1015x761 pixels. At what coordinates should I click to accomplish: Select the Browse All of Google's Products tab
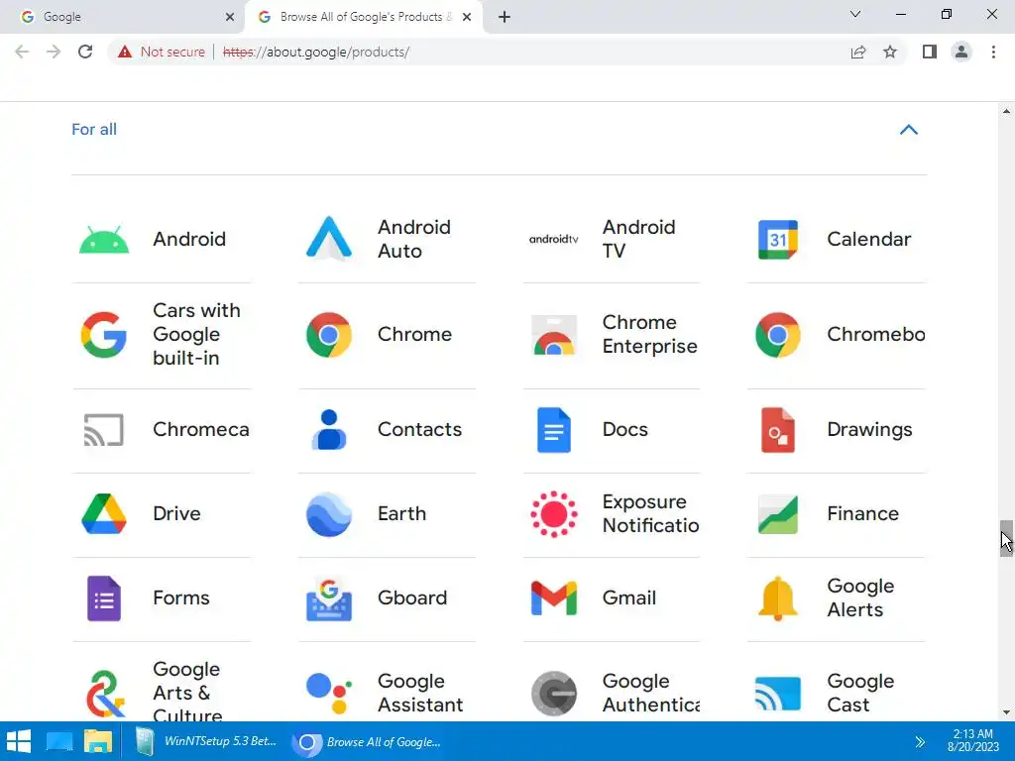click(x=363, y=17)
